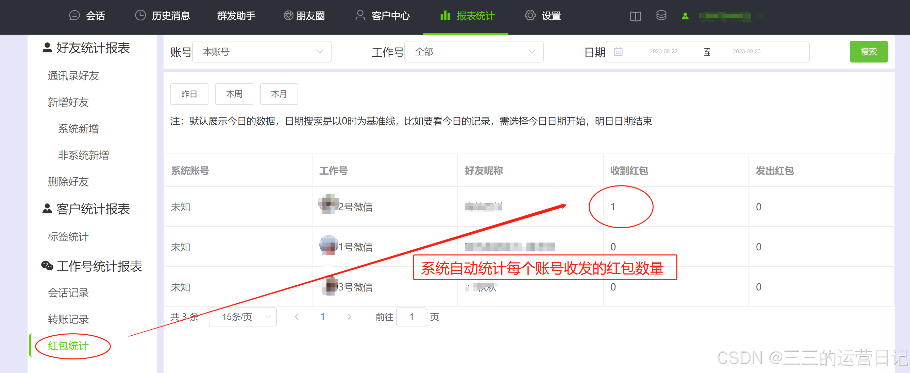Click the calendar icon in date field
This screenshot has height=373, width=910.
point(618,52)
